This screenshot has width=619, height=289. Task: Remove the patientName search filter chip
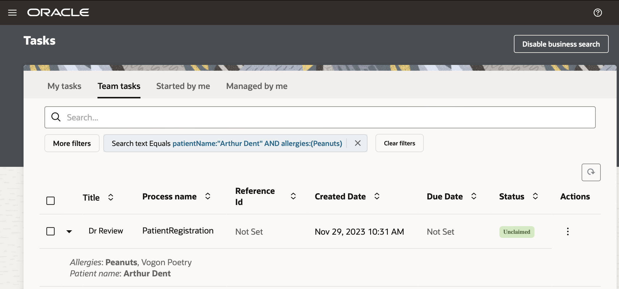coord(358,143)
